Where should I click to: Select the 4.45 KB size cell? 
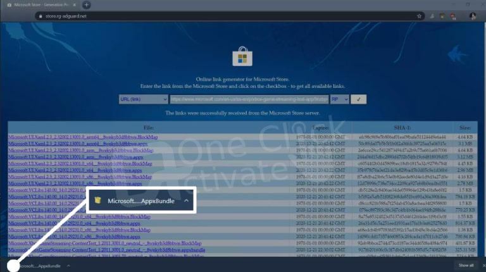point(465,164)
